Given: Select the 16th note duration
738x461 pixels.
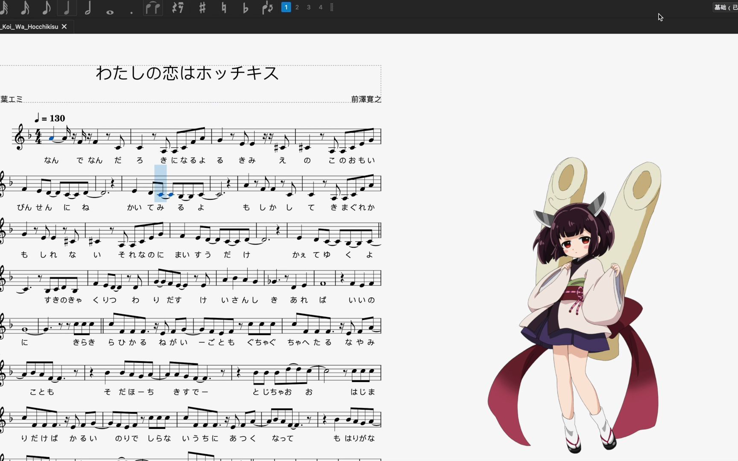Looking at the screenshot, I should 25,8.
